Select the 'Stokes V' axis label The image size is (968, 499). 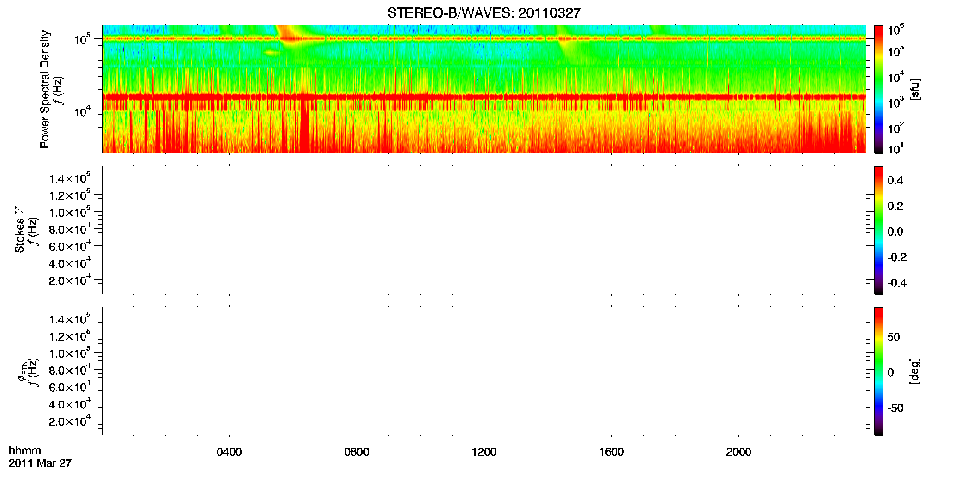[x=19, y=230]
